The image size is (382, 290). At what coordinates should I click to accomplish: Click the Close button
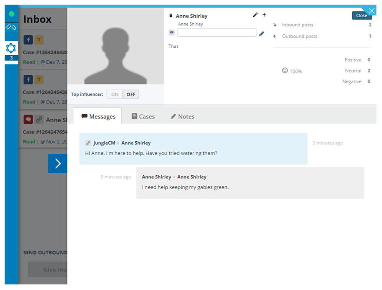(x=361, y=16)
